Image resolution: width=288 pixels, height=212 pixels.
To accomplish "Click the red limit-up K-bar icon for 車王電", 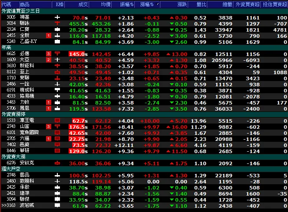I will [57, 121].
